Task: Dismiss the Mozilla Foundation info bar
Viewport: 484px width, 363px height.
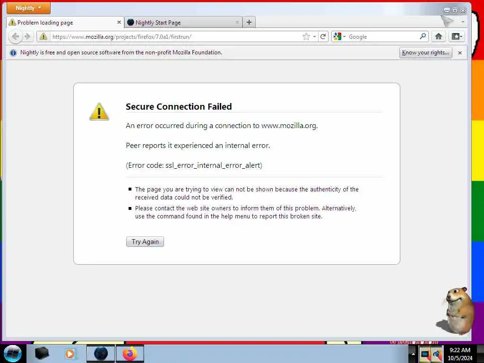Action: tap(459, 53)
